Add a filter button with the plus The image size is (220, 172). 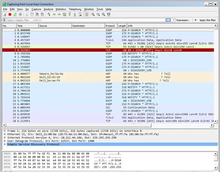tap(195, 20)
